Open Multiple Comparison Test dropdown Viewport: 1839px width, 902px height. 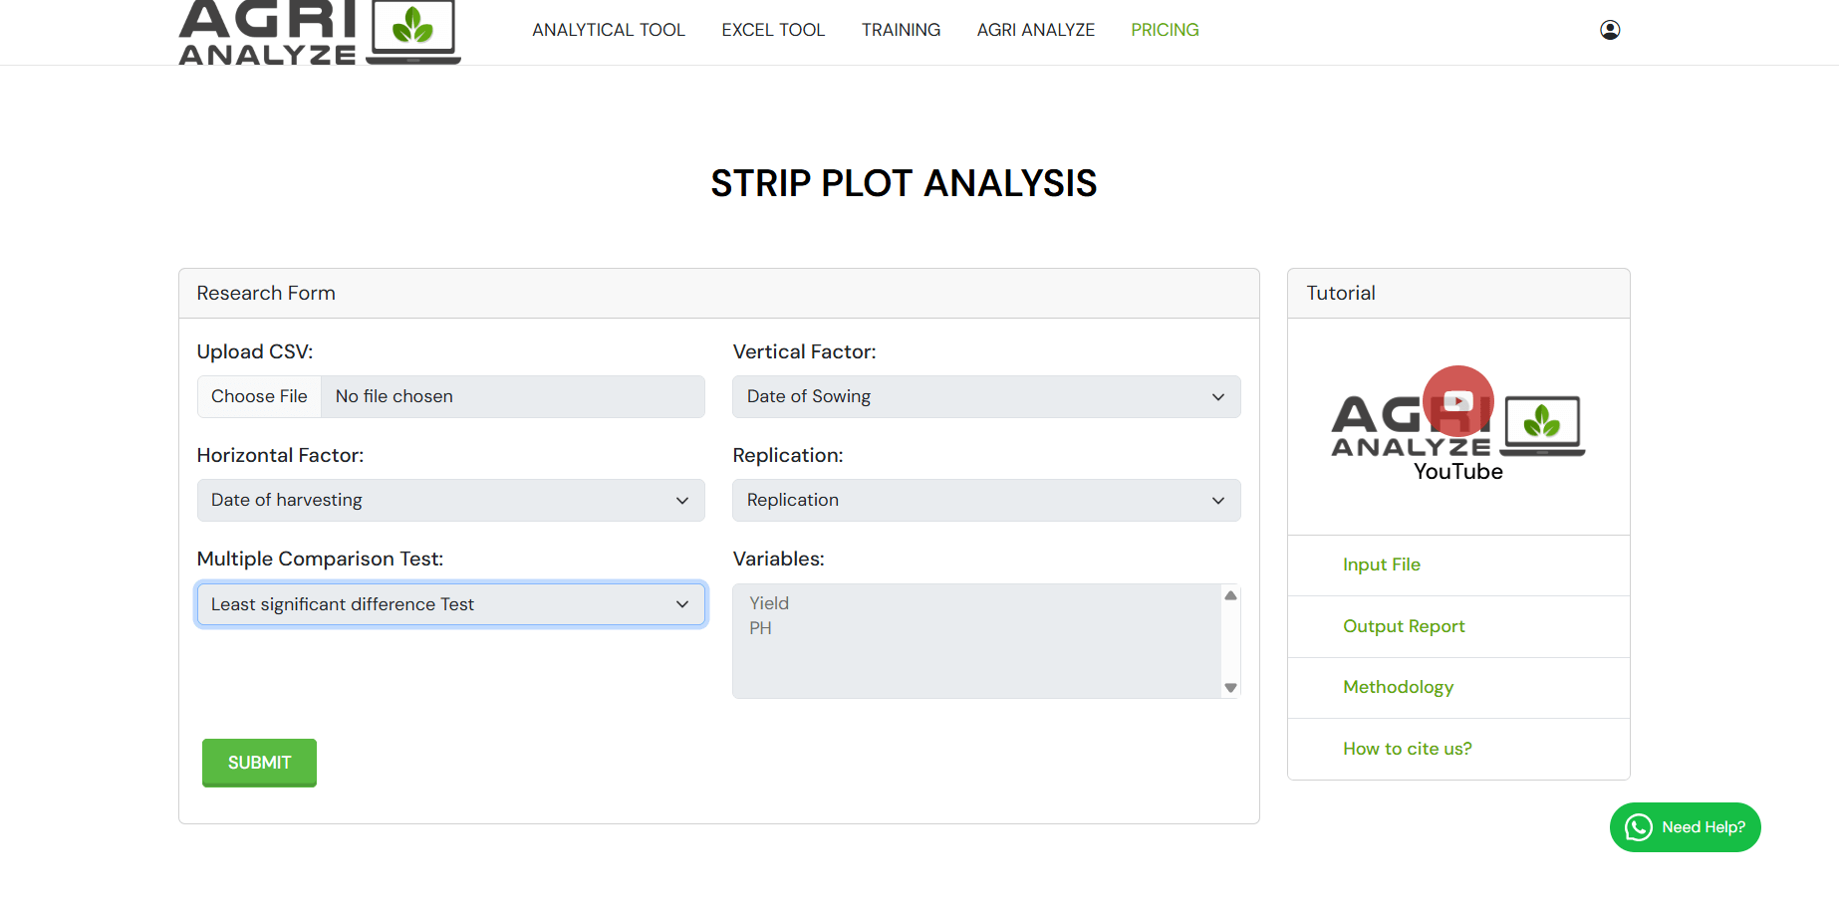click(x=450, y=604)
